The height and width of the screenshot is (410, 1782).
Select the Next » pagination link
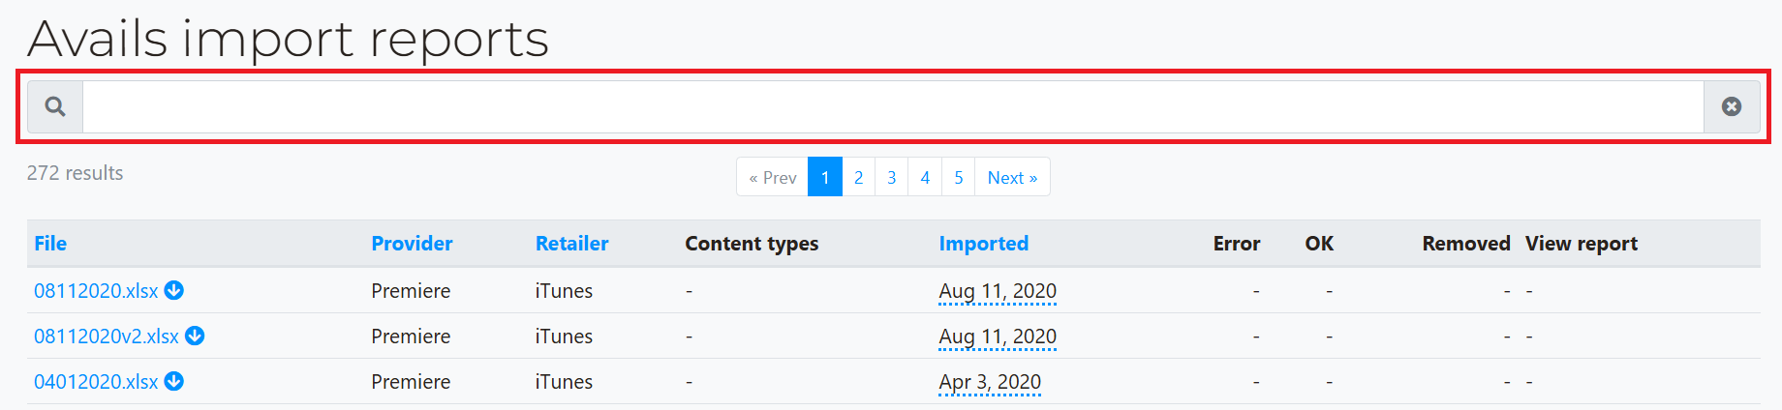tap(1012, 177)
